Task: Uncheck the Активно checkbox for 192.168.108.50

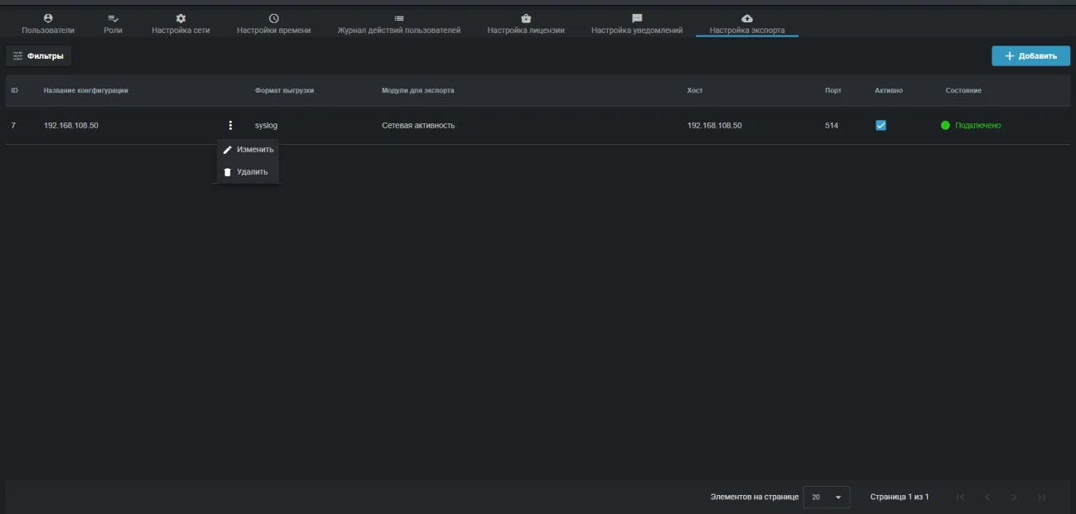Action: click(x=881, y=126)
